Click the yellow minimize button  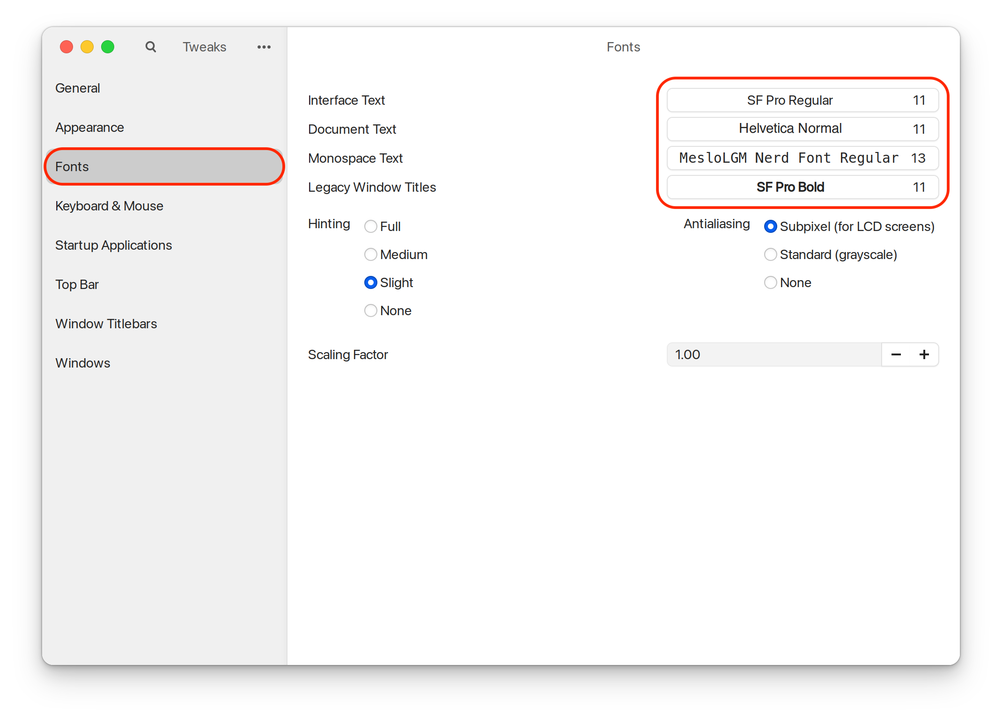pyautogui.click(x=87, y=47)
